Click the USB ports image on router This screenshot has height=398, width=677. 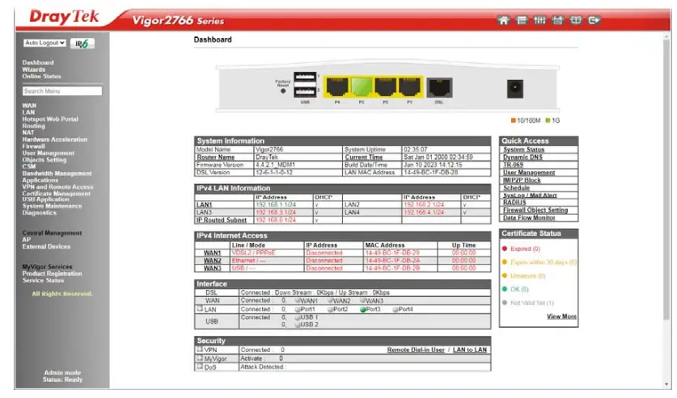coord(305,85)
